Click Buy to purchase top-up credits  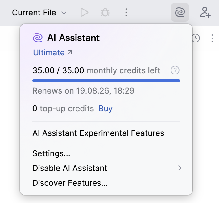105,109
